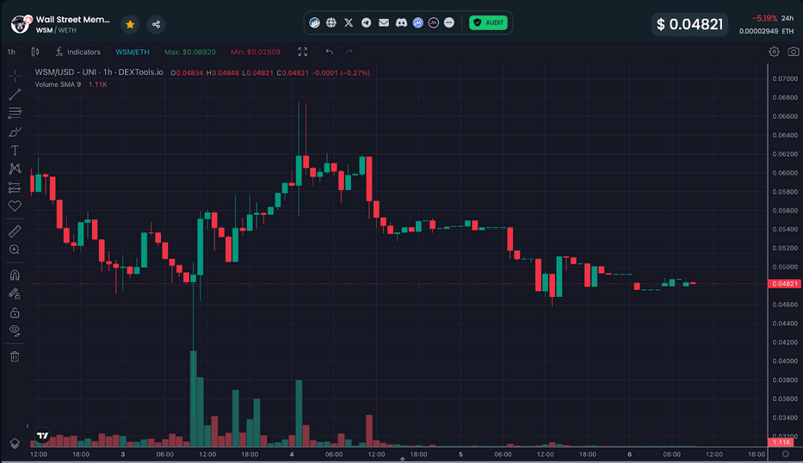The image size is (803, 463).
Task: Click the Volume SMA 9 indicator label
Action: coord(58,84)
